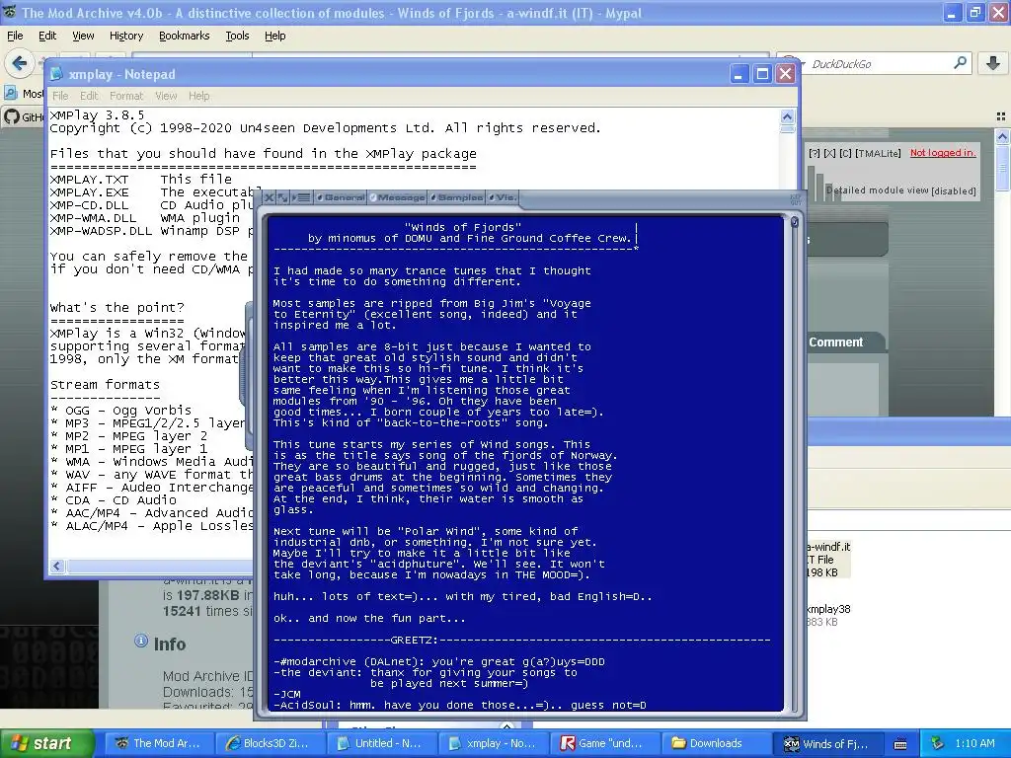This screenshot has width=1011, height=758.
Task: Minimize the xmplay Notepad window
Action: (x=739, y=74)
